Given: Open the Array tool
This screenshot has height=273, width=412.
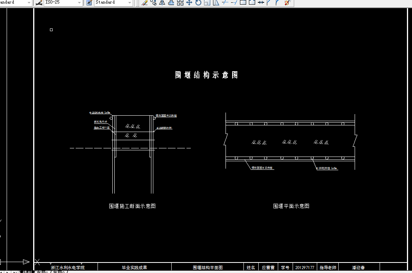Looking at the screenshot, I should pyautogui.click(x=180, y=3).
